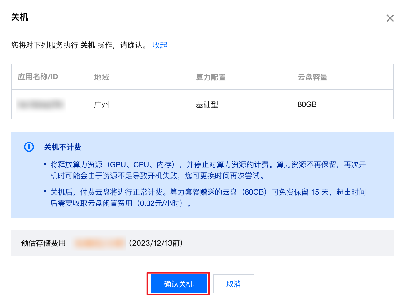Click the blurred application name cell

pos(41,104)
